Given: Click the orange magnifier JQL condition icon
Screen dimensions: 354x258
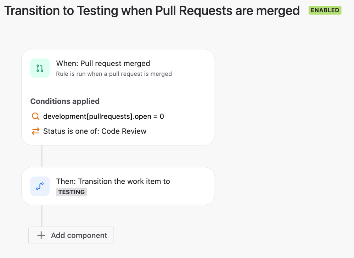Looking at the screenshot, I should click(35, 116).
